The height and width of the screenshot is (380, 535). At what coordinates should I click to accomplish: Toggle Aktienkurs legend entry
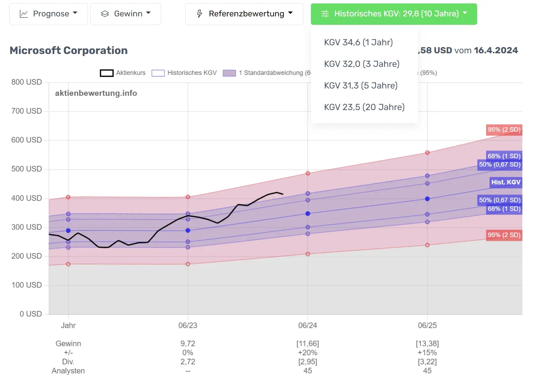[x=123, y=73]
